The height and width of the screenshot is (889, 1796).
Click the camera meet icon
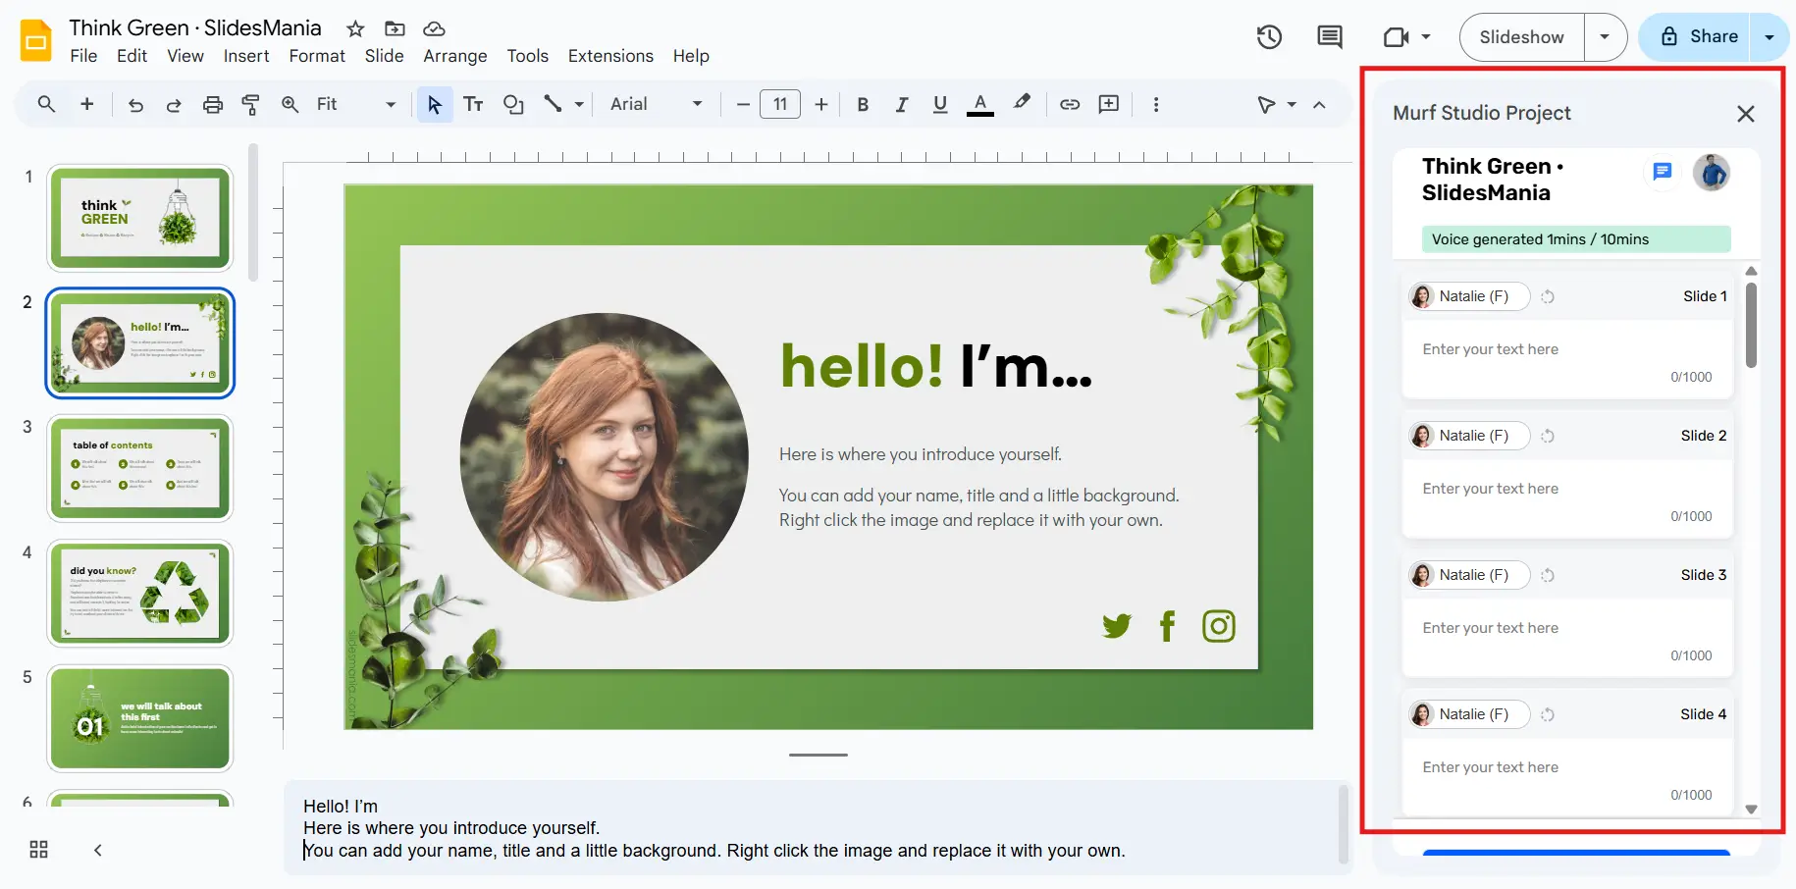coord(1396,37)
